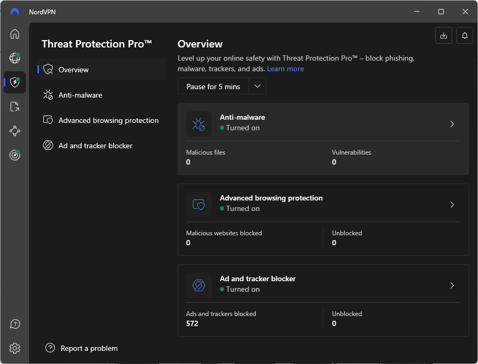Click Unblocked value under Ad and tracker blocker

tap(334, 324)
